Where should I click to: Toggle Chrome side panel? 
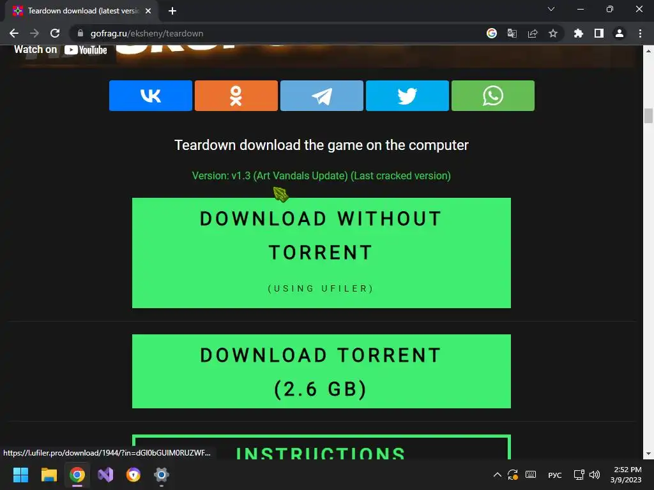point(599,33)
